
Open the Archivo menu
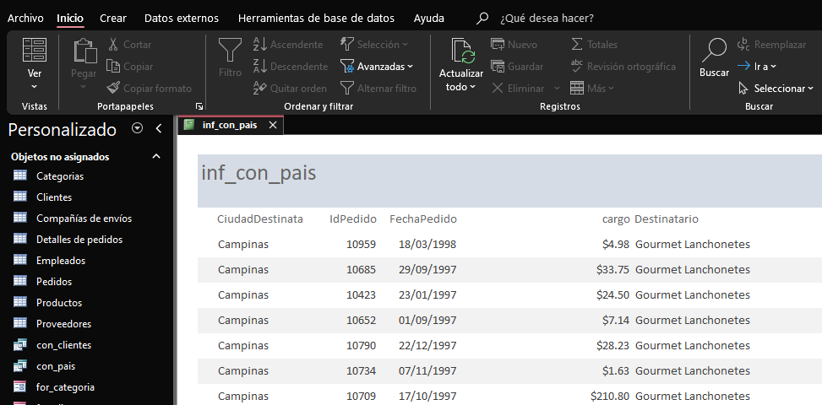point(25,19)
